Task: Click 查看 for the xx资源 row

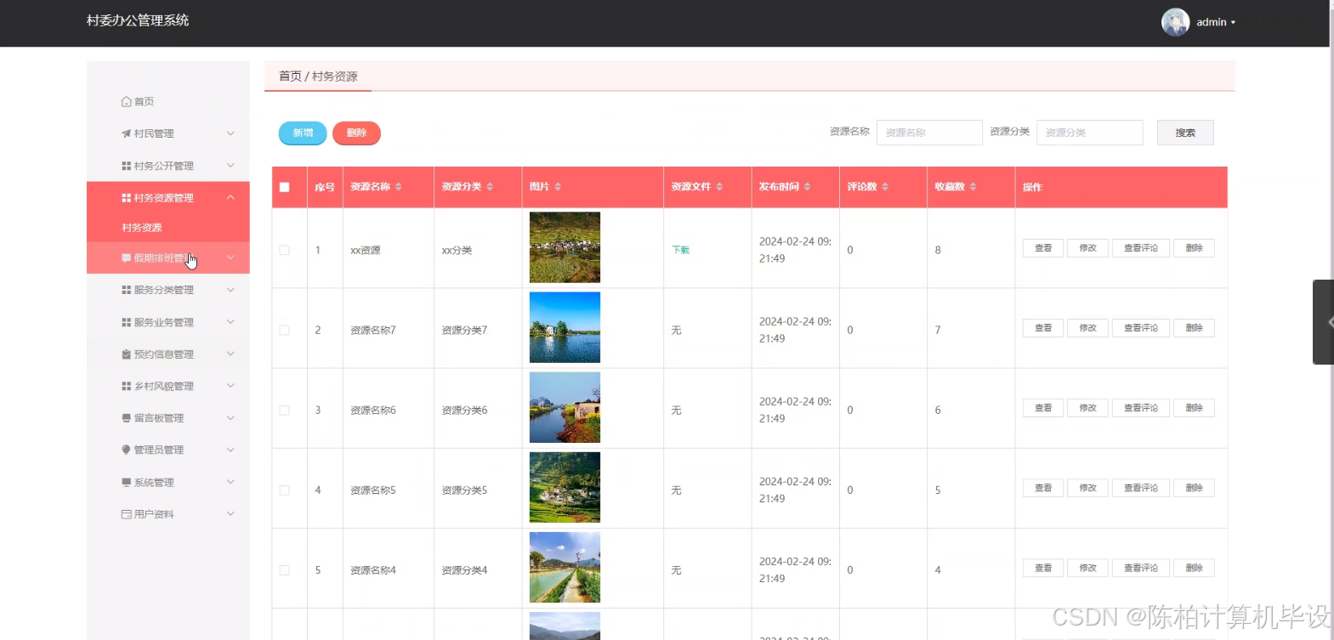Action: 1043,248
